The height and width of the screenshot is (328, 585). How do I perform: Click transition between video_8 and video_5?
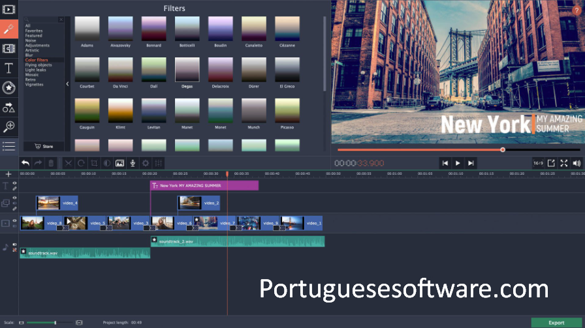[x=63, y=228]
